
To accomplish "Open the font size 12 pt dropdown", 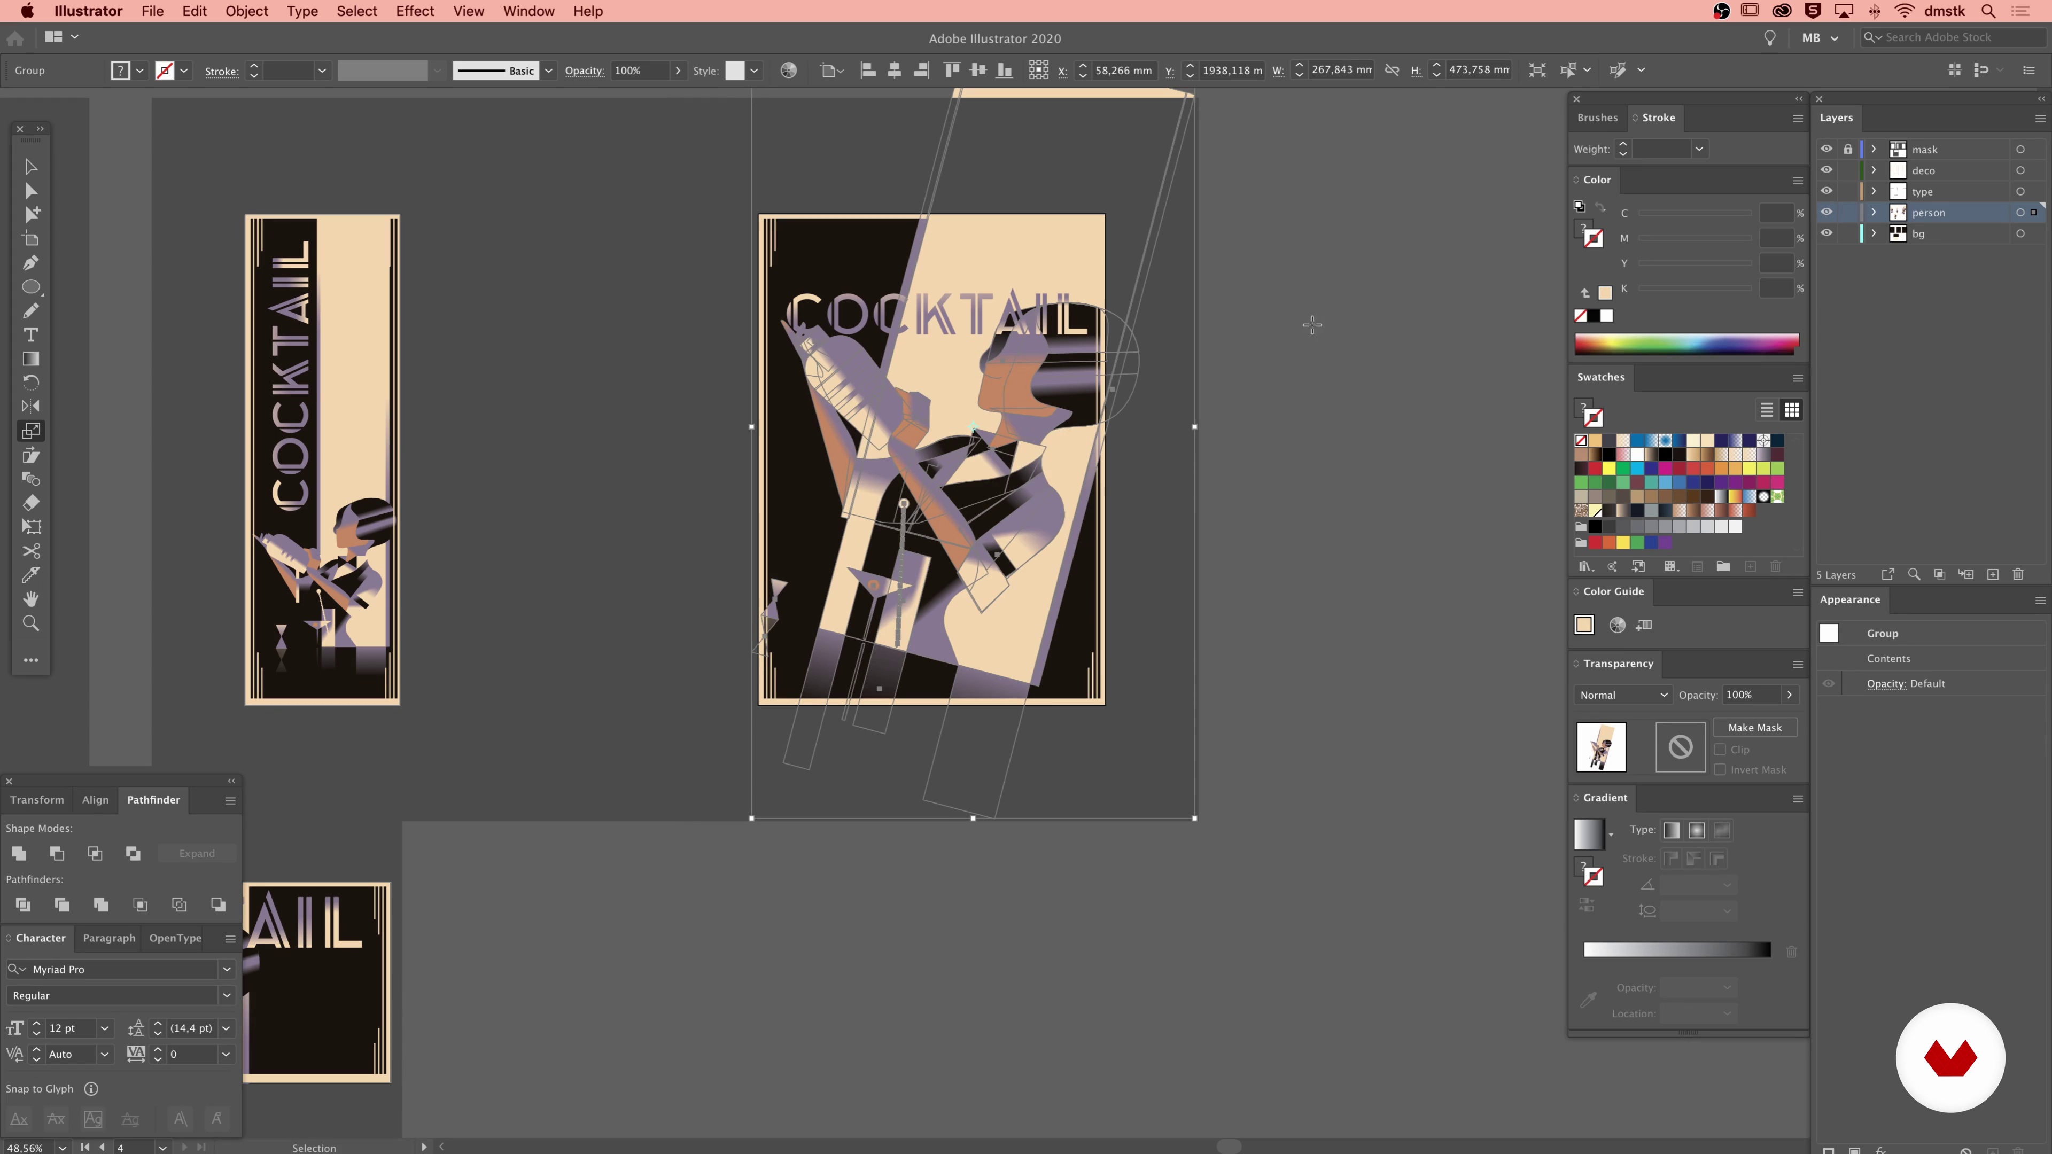I will click(104, 1028).
